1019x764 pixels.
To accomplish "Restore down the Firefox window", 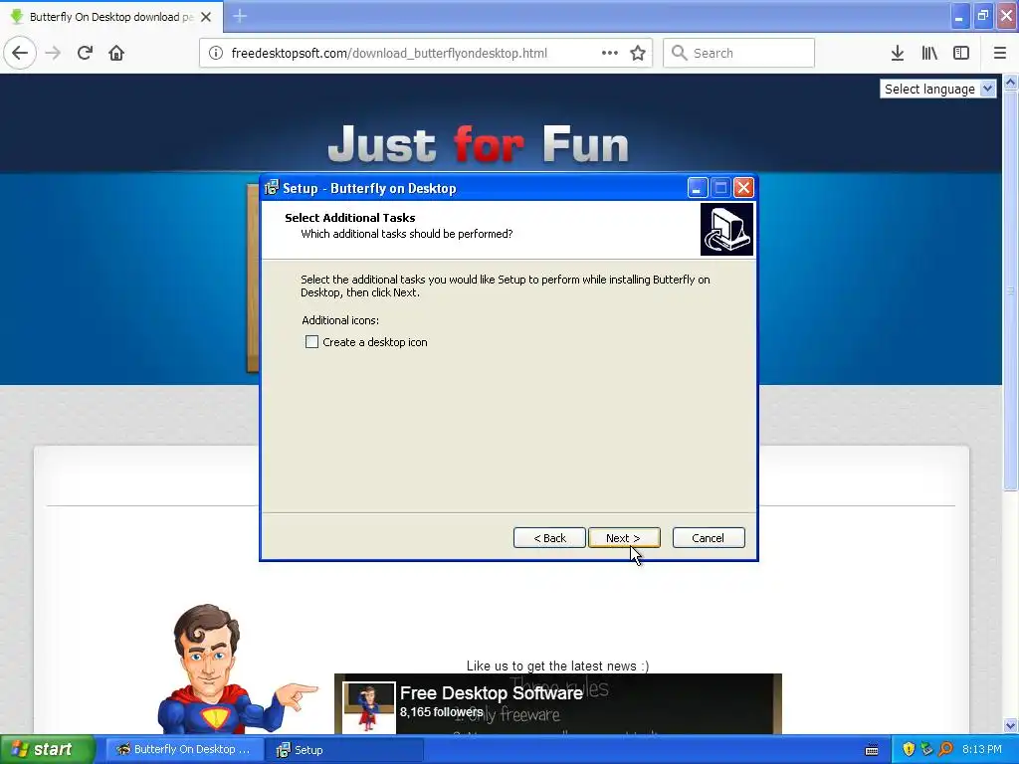I will pos(983,16).
